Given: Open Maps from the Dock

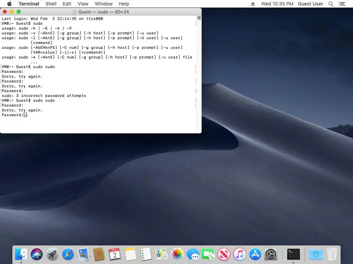Looking at the screenshot, I should 162,254.
